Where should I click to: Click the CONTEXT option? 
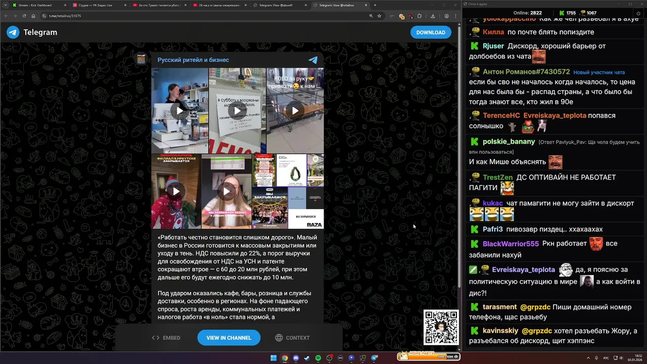coord(293,338)
